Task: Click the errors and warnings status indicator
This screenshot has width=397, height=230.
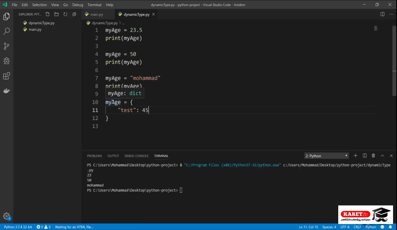Action: coord(44,227)
